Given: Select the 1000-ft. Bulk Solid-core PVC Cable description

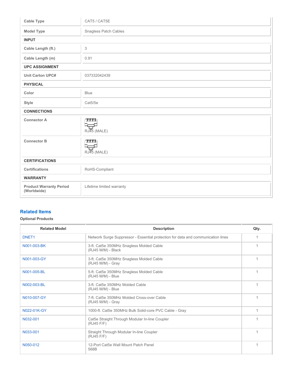Looking at the screenshot, I should click(x=137, y=311).
